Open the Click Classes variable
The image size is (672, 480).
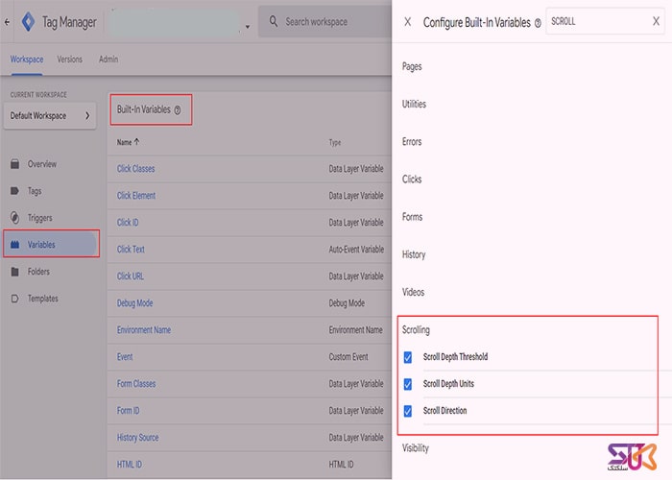click(x=136, y=169)
